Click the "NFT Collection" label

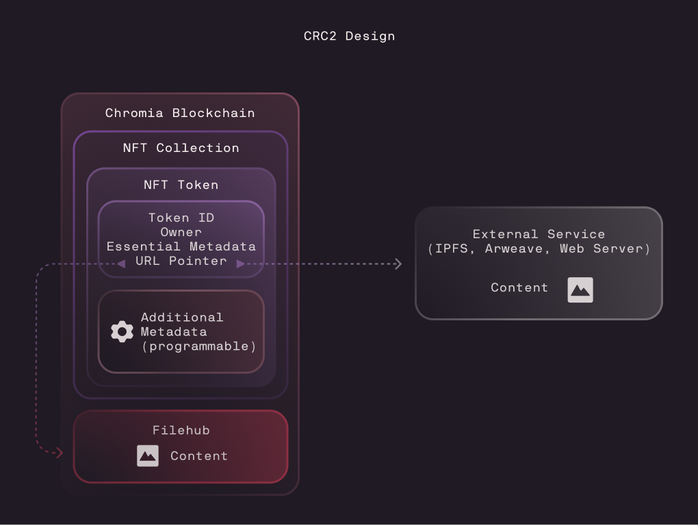(181, 148)
